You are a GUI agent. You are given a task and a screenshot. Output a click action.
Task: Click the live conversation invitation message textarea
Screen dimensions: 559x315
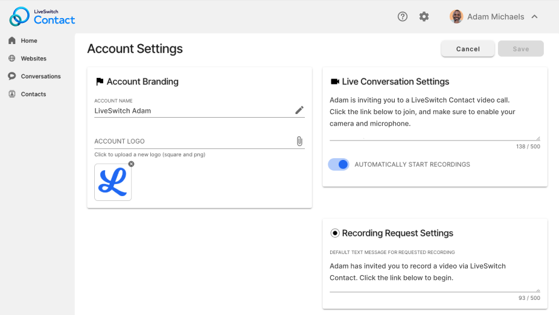(435, 118)
